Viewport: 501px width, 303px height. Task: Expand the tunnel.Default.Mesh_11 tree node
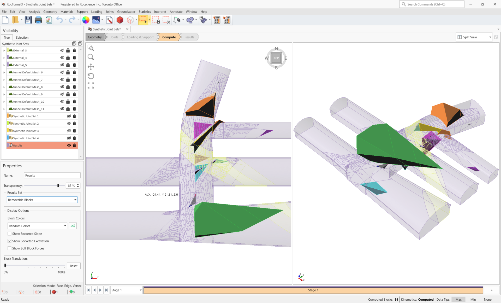[4, 109]
